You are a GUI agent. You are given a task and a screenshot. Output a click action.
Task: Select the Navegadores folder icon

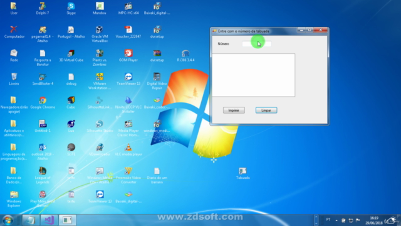[14, 105]
